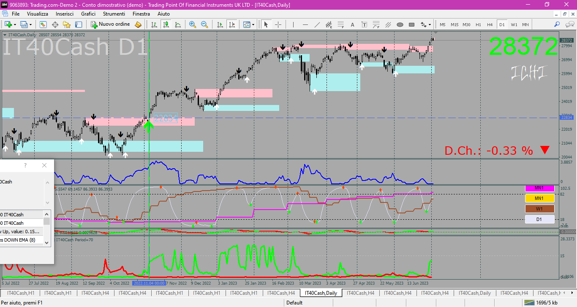Expand the chart templates dropdown arrow

[253, 24]
